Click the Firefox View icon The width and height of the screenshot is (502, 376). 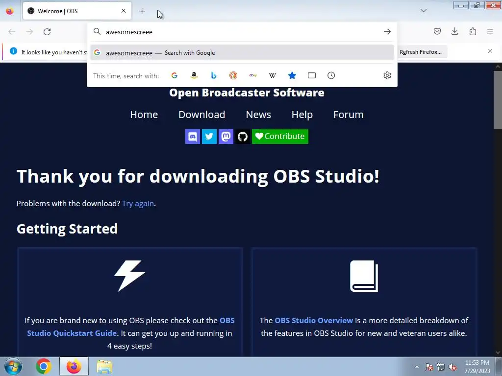[10, 11]
